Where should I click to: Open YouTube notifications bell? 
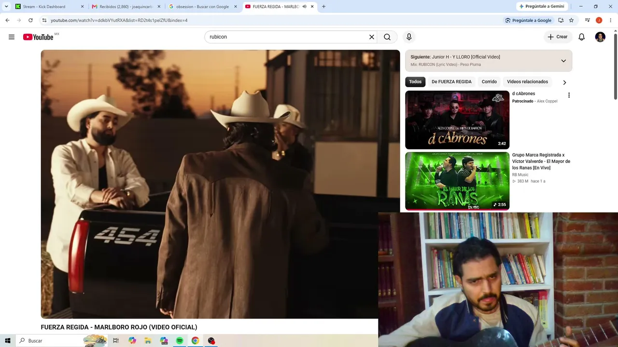click(582, 37)
